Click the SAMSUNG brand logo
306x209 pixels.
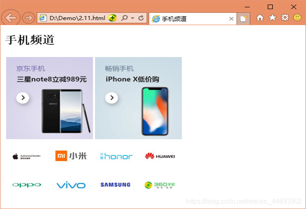pos(116,185)
